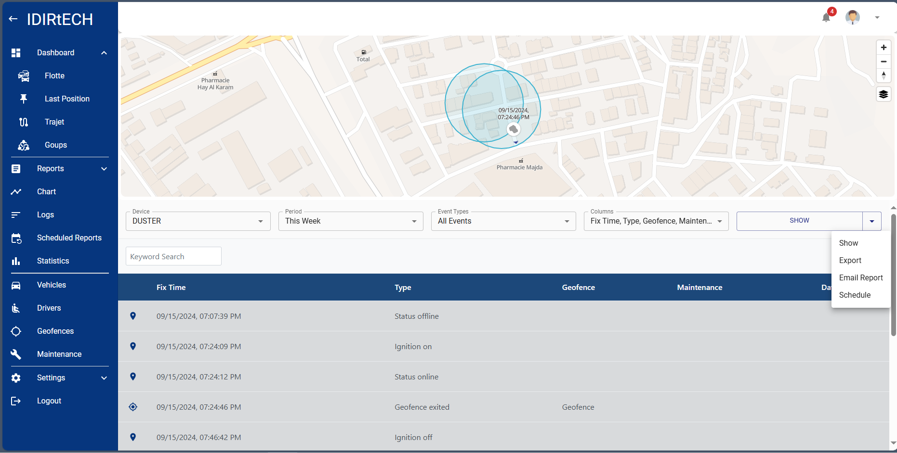Open Maintenance via the wrench icon
This screenshot has width=897, height=453.
tap(16, 354)
